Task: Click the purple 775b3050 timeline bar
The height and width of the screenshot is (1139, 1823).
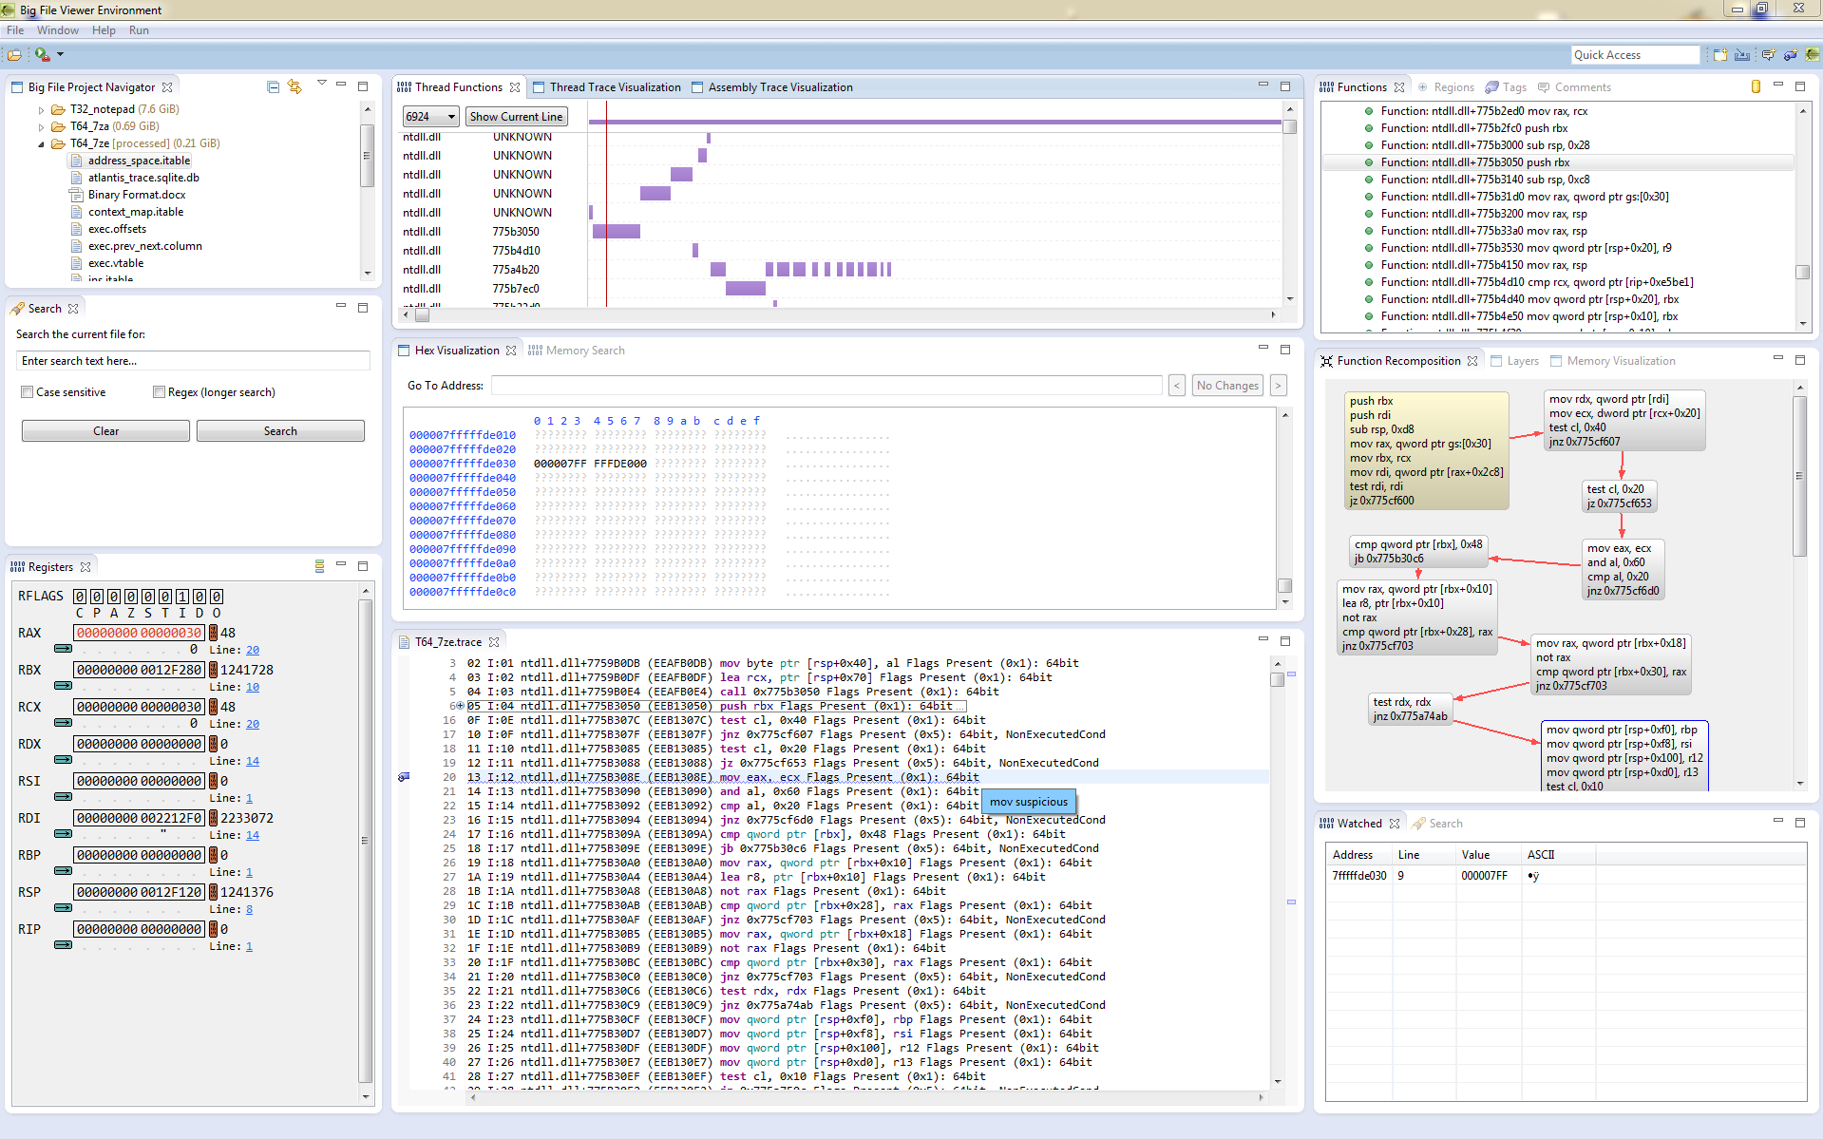Action: tap(617, 232)
